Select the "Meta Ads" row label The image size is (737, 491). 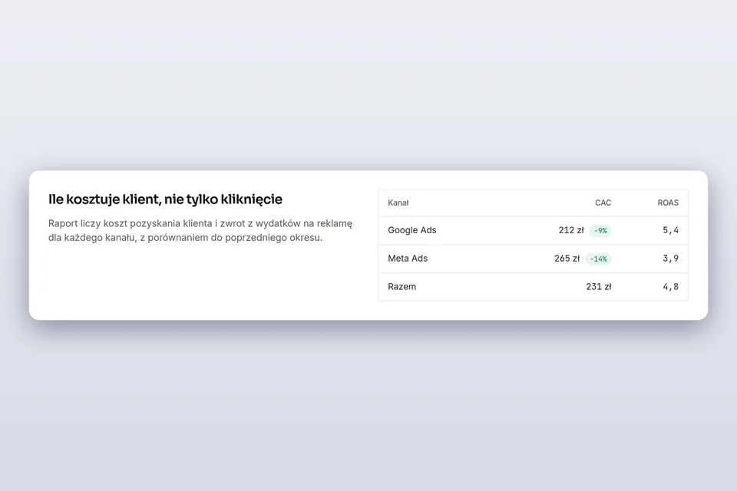pyautogui.click(x=408, y=259)
